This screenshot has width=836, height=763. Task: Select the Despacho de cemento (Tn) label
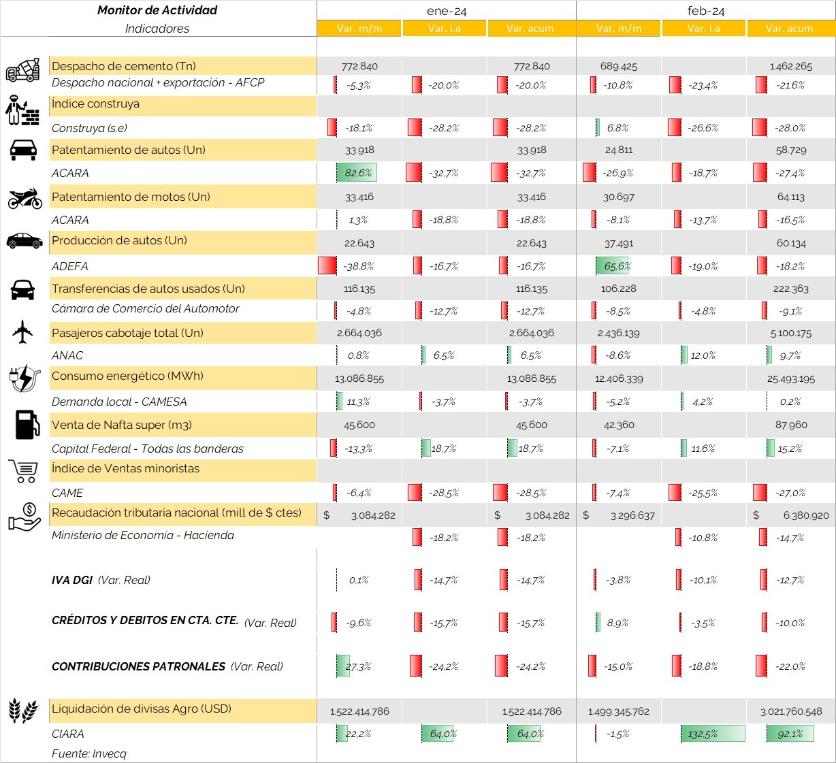[124, 66]
